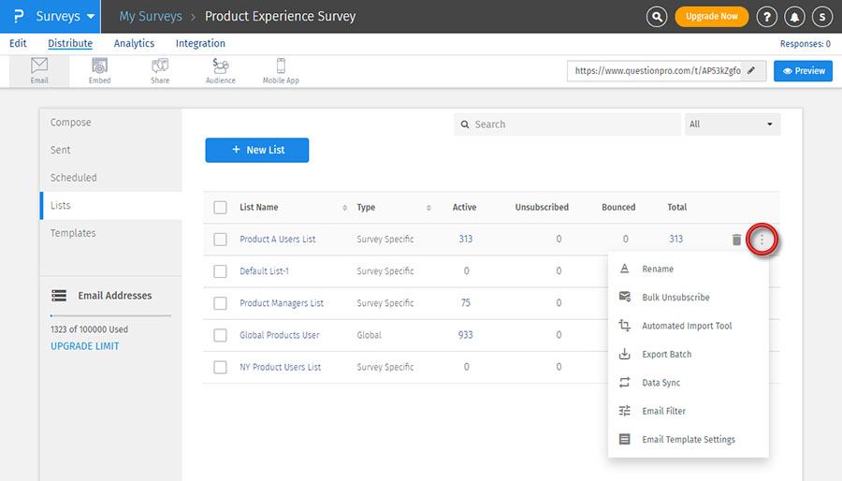Delete Product A Users List with trash icon
This screenshot has width=842, height=481.
(x=736, y=240)
